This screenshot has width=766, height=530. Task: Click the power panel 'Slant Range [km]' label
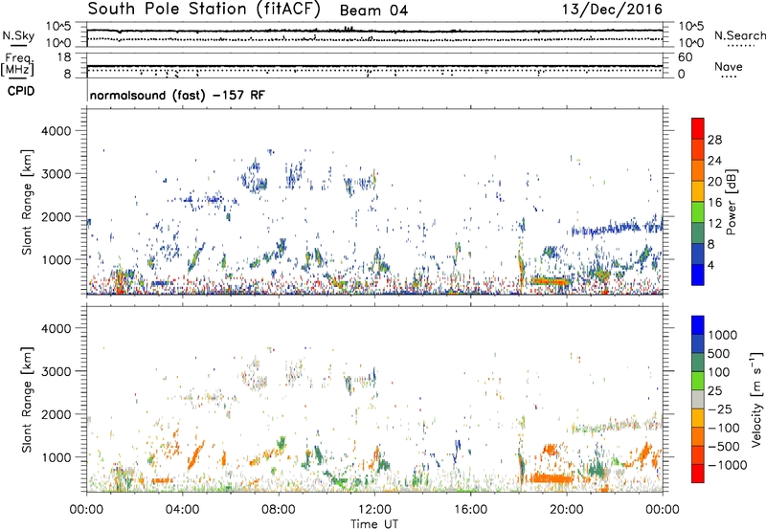click(x=27, y=202)
